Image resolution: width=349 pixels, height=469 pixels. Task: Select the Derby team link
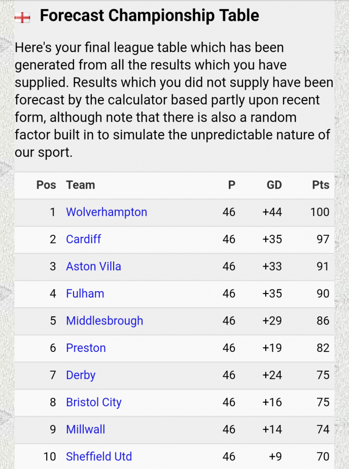click(81, 375)
